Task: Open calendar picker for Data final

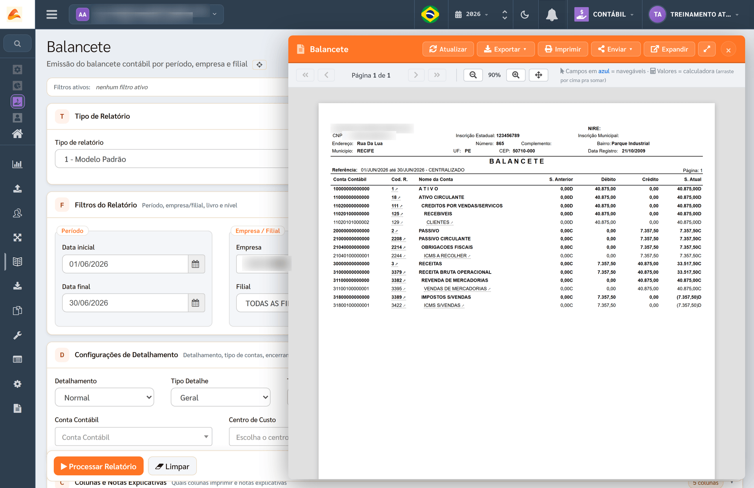Action: point(196,303)
